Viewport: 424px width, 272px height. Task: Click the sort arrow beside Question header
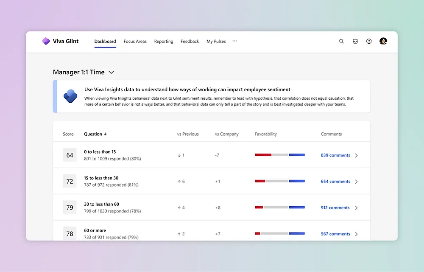105,134
